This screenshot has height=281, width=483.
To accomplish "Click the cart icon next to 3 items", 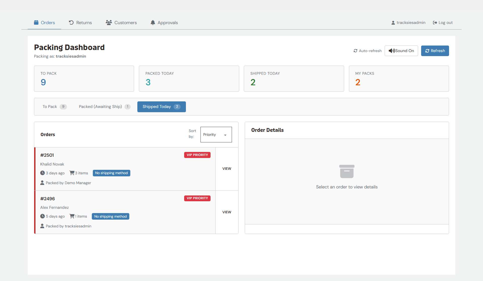I will pyautogui.click(x=72, y=173).
